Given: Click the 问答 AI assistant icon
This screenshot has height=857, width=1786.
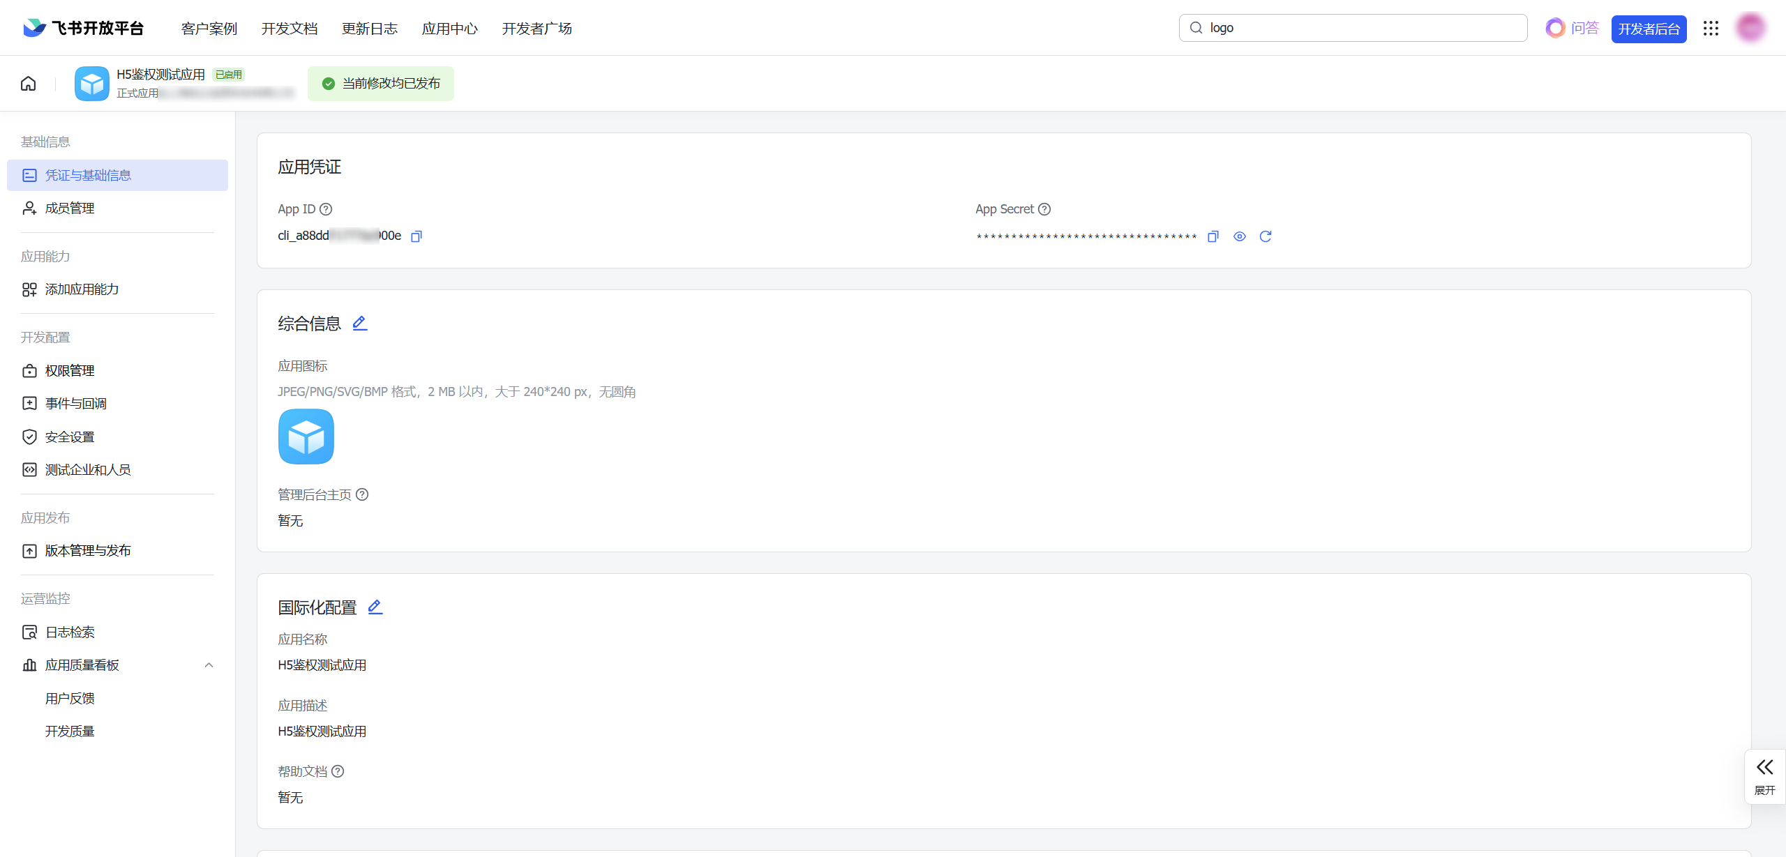Looking at the screenshot, I should coord(1555,28).
